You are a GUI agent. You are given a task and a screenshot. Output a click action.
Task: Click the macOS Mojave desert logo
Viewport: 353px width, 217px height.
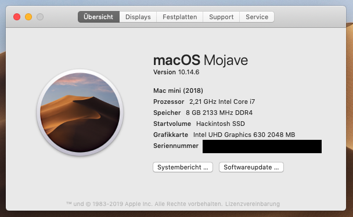coord(80,113)
